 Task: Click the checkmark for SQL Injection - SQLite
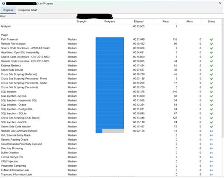click(211, 114)
